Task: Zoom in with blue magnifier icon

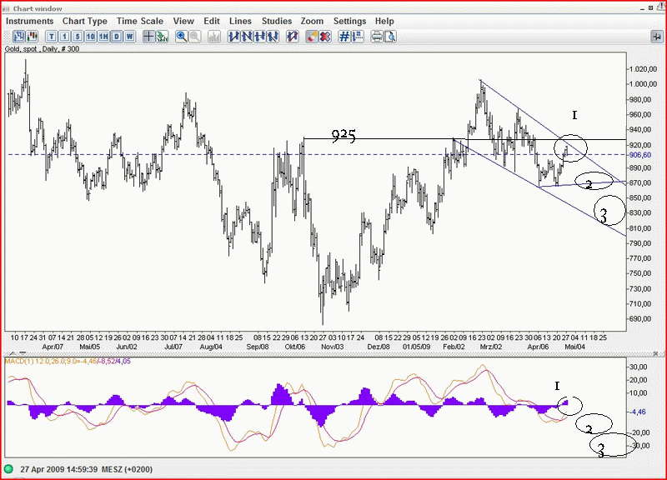Action: point(182,37)
